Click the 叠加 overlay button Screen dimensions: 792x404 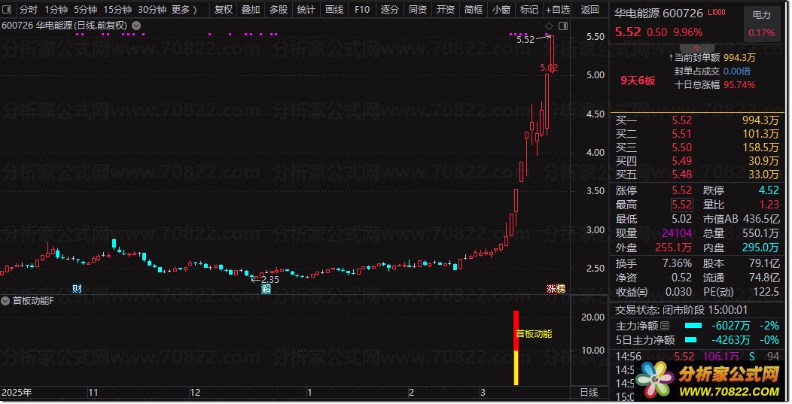pyautogui.click(x=251, y=10)
